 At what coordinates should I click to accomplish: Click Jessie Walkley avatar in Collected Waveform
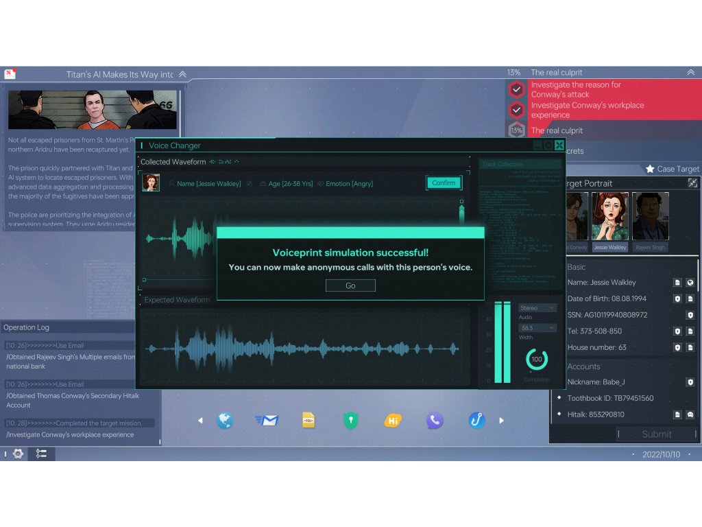pyautogui.click(x=151, y=183)
